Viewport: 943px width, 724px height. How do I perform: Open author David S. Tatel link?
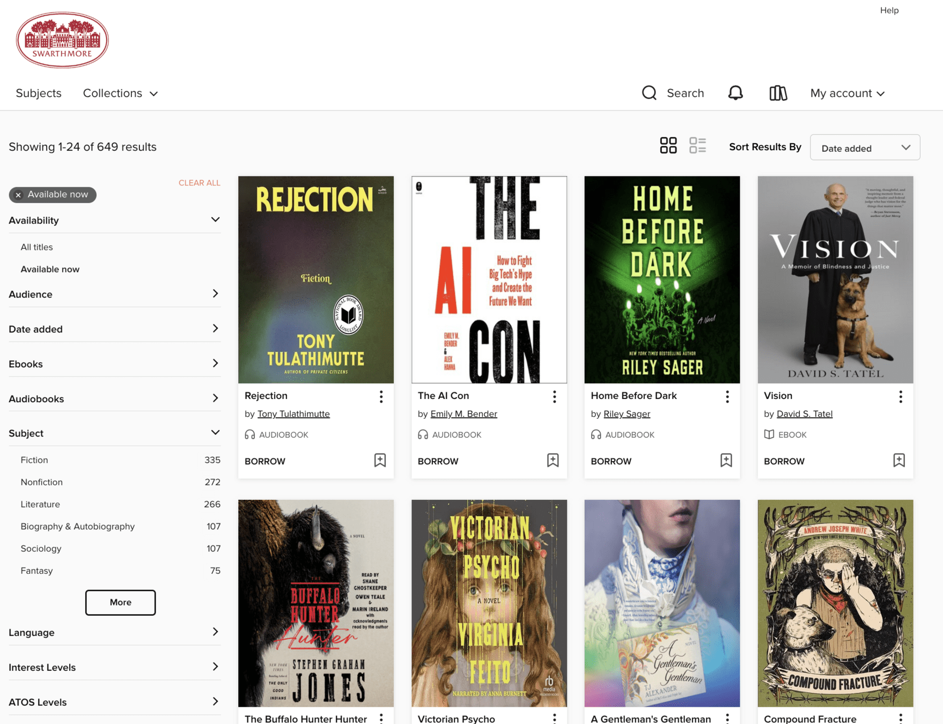(x=804, y=414)
